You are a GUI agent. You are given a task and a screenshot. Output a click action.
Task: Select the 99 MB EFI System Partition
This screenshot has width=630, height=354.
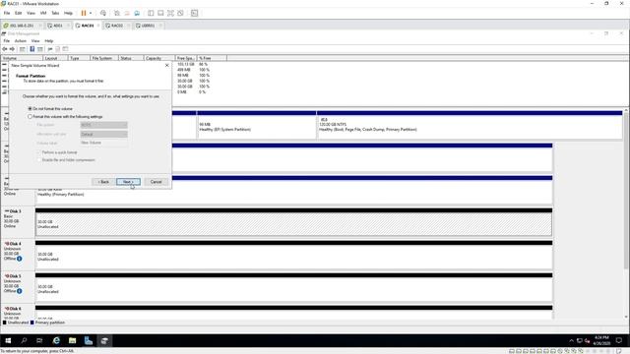tap(256, 127)
